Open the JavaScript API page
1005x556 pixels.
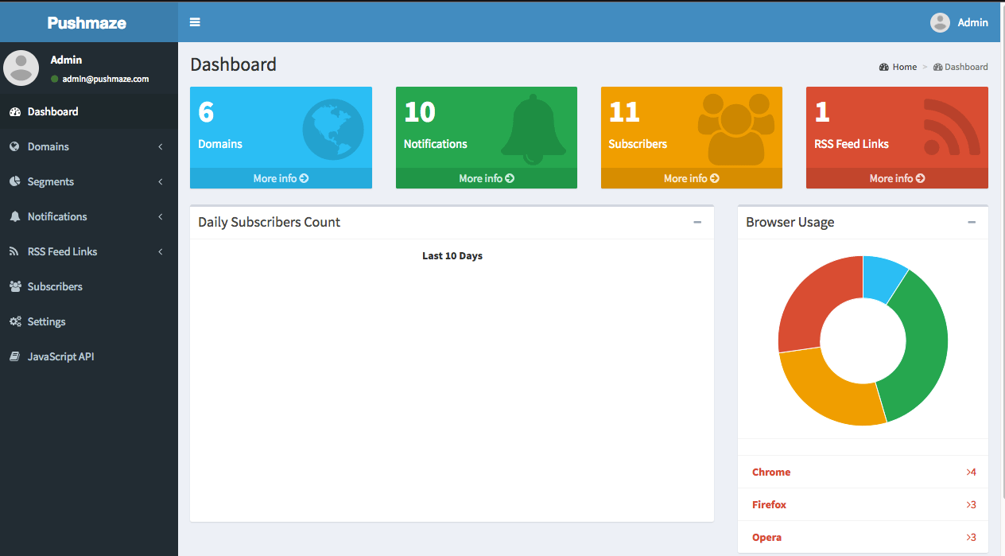[89, 356]
